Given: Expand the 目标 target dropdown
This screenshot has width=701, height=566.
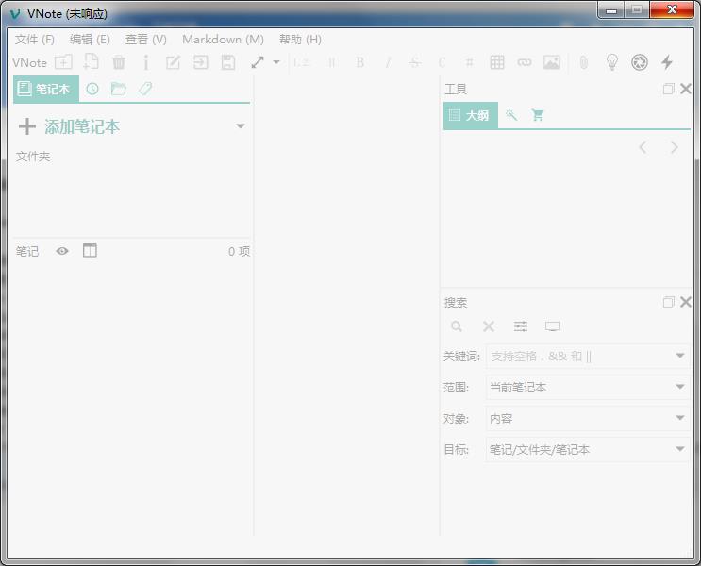Looking at the screenshot, I should [x=587, y=450].
